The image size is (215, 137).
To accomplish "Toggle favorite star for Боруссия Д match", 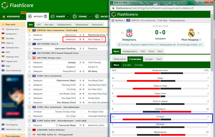I will [x=29, y=35].
